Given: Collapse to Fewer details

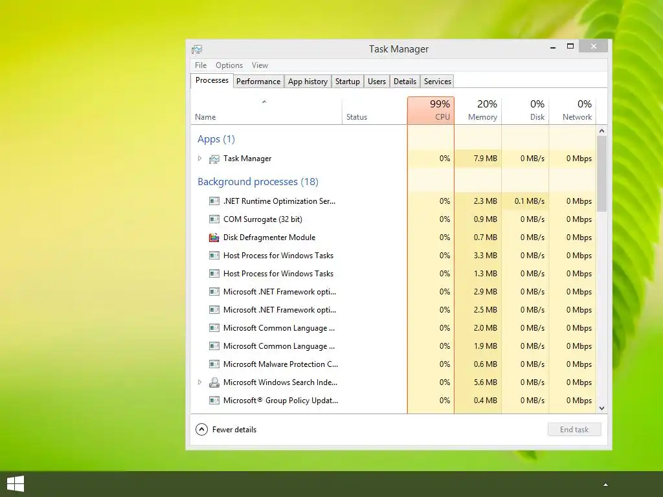Looking at the screenshot, I should tap(226, 430).
